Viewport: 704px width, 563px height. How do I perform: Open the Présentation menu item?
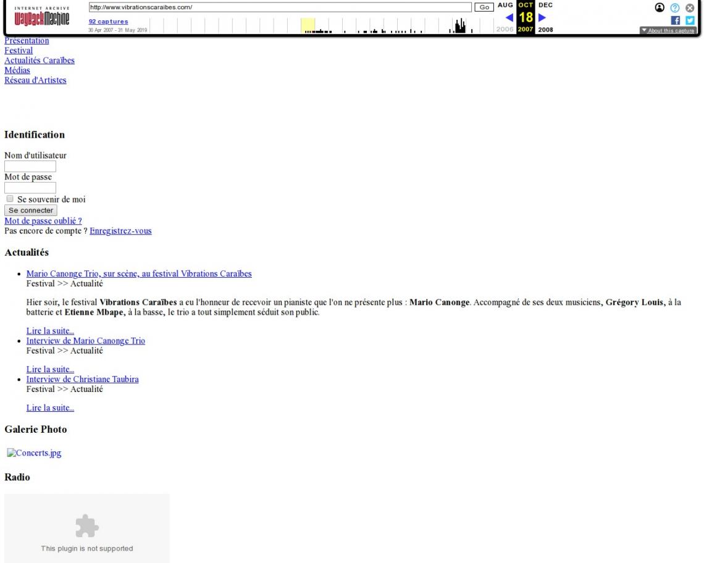[x=27, y=40]
